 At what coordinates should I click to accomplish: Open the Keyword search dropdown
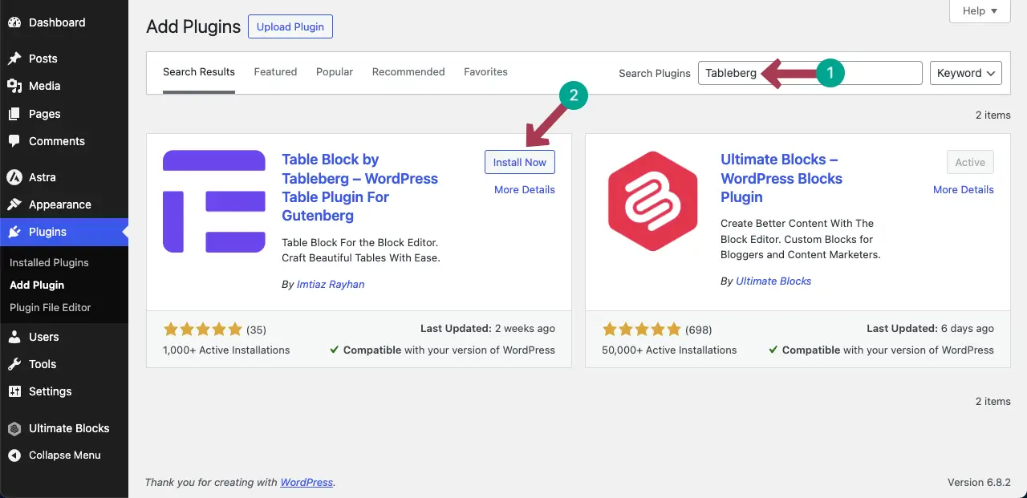click(965, 72)
